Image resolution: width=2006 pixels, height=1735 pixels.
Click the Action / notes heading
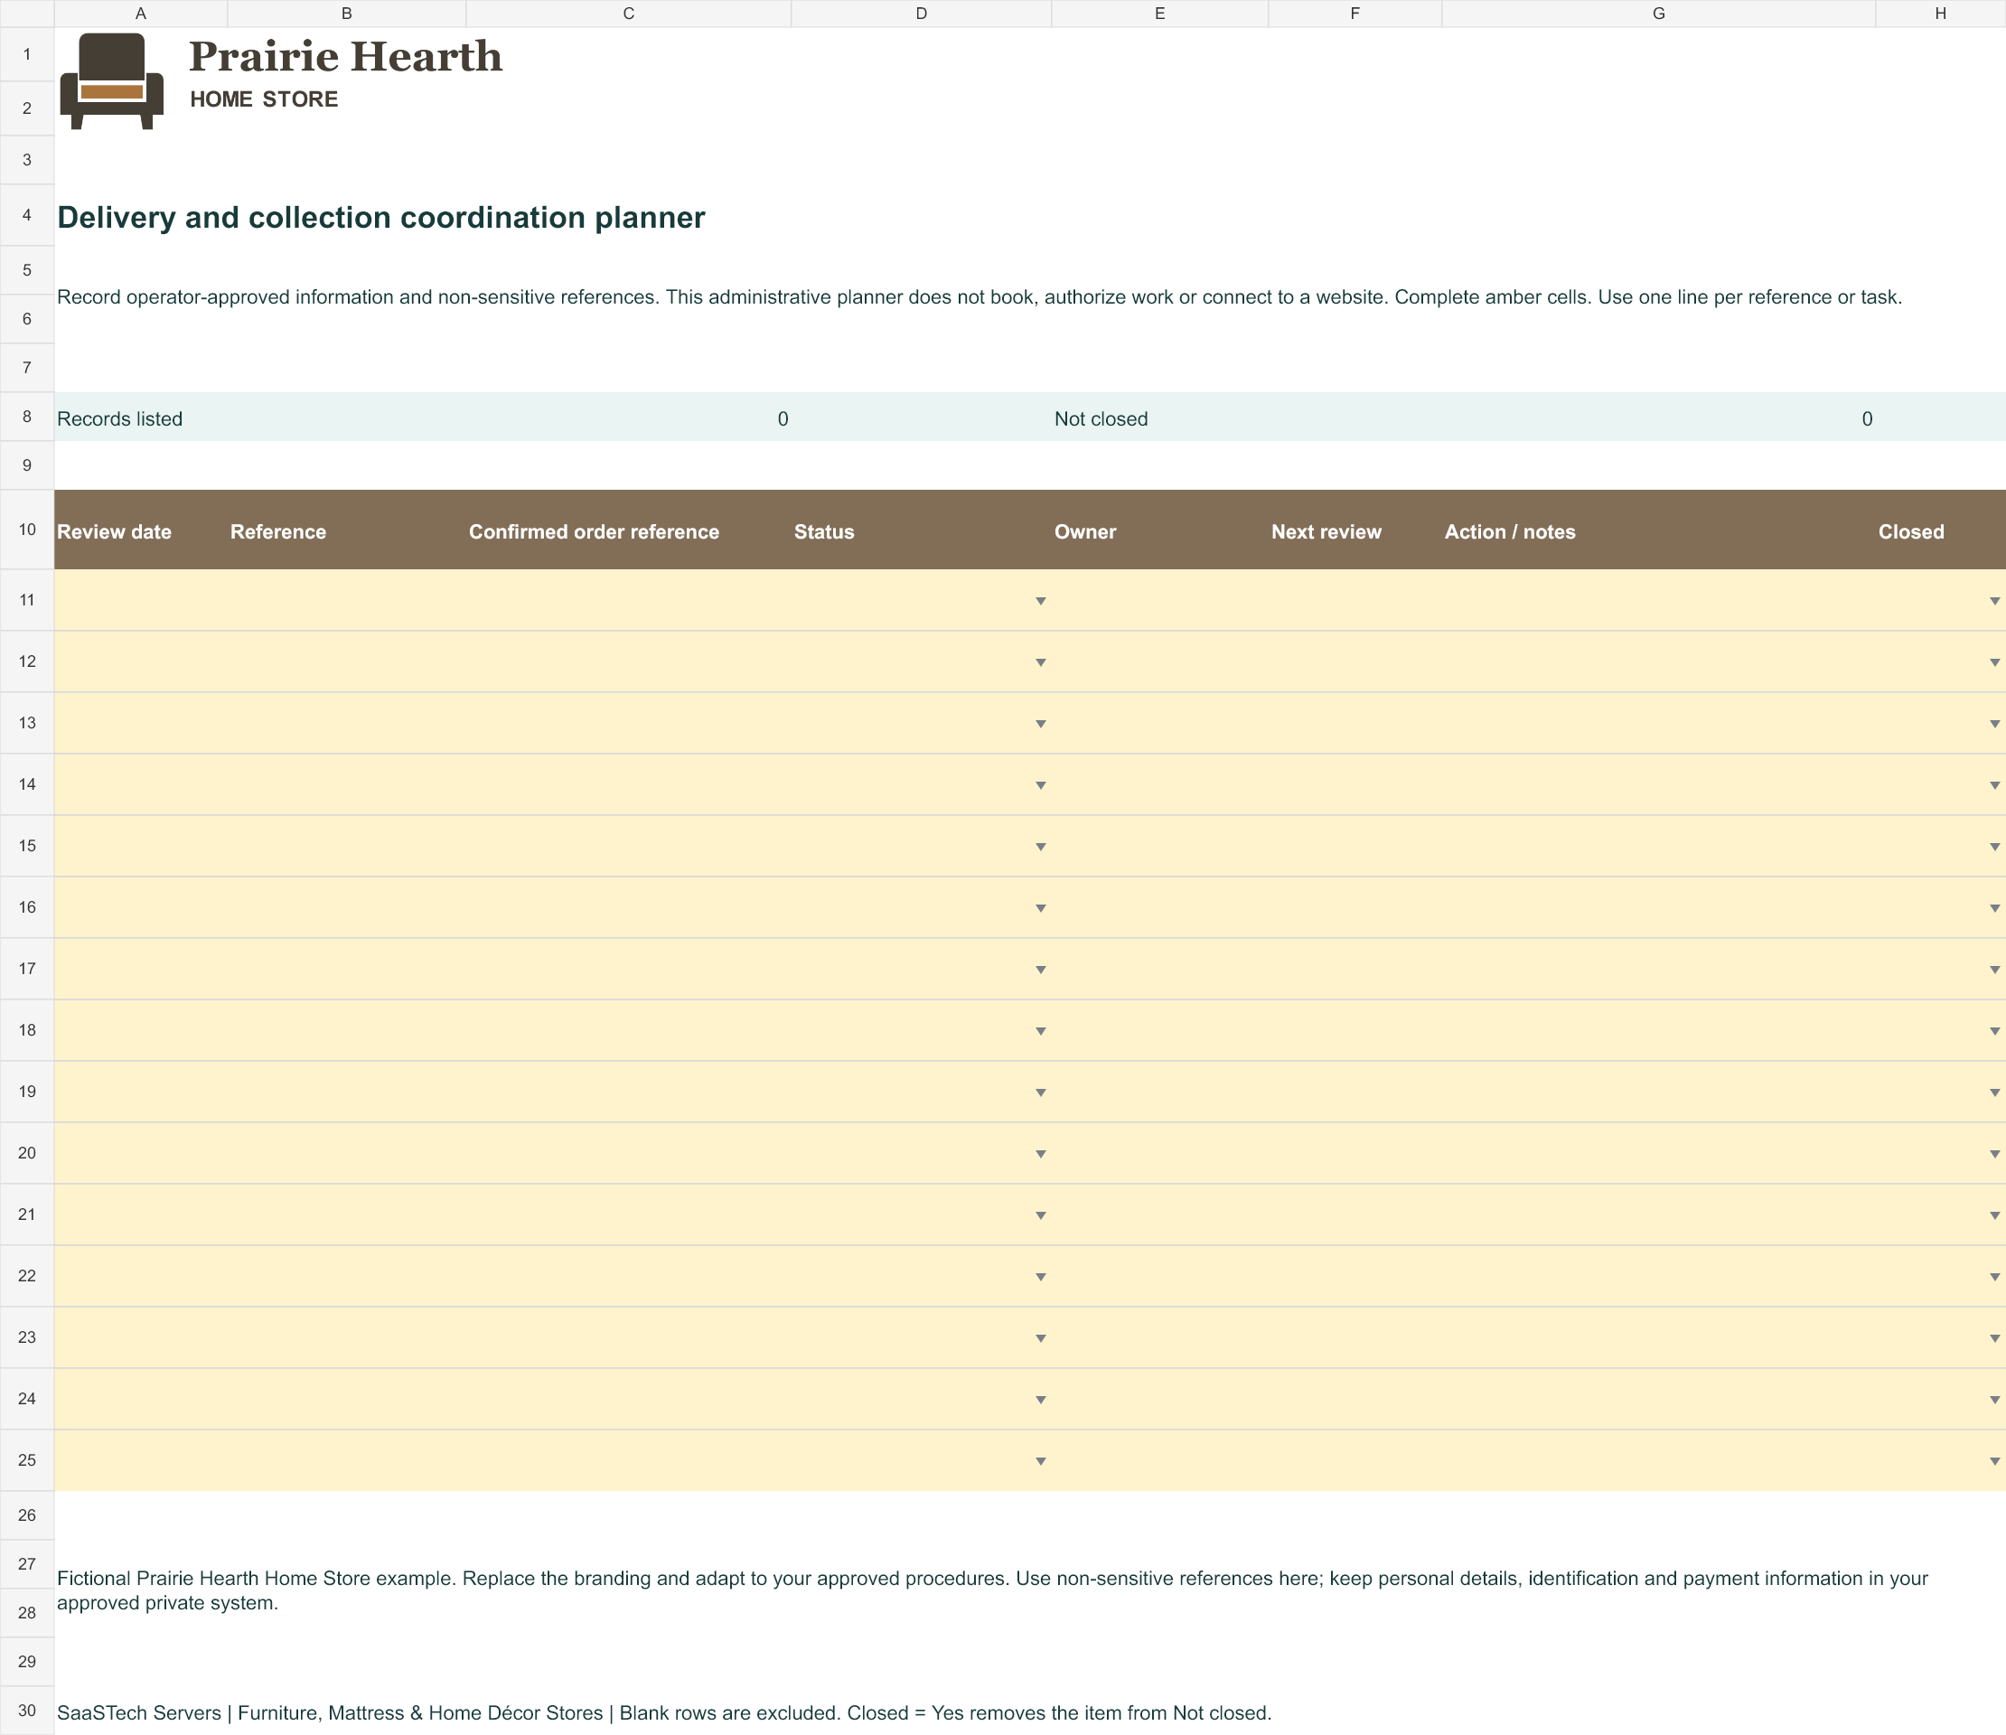1509,531
